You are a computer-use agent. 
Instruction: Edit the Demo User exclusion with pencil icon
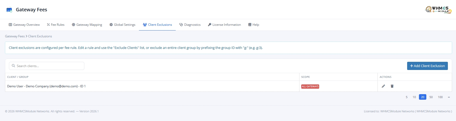coord(383,86)
